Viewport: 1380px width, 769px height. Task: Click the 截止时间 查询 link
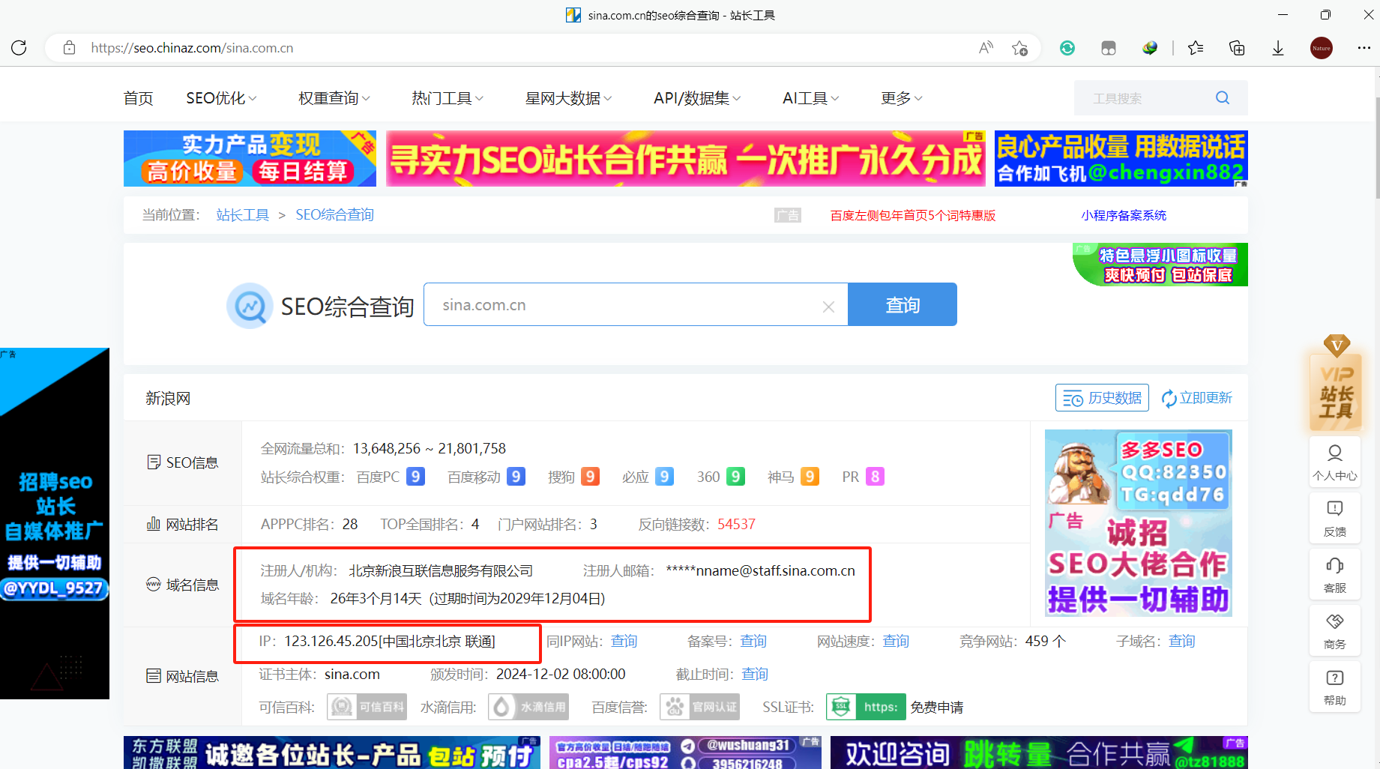click(755, 675)
